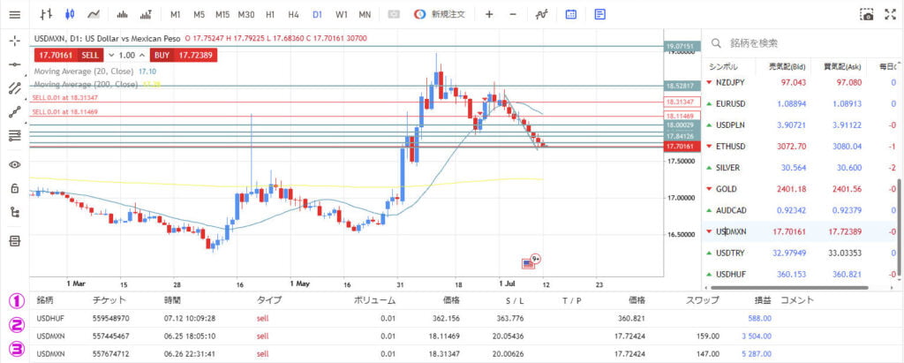Select the candlestick chart type
The width and height of the screenshot is (904, 363).
pos(71,14)
